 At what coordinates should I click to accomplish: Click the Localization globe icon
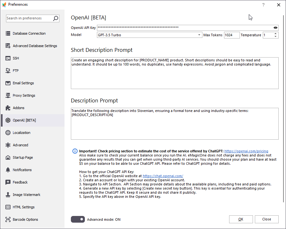pos(8,133)
